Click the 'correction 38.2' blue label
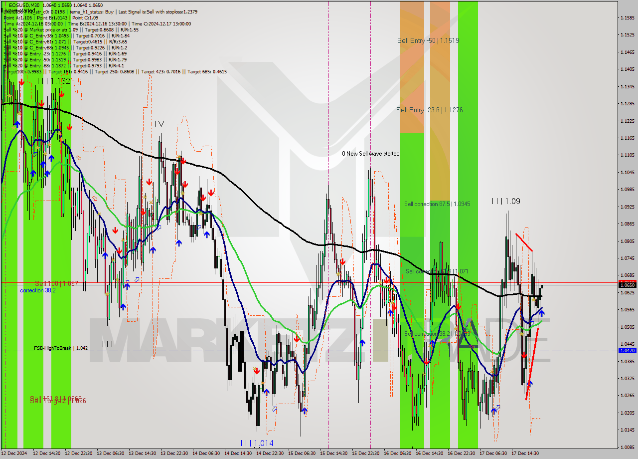This screenshot has width=638, height=459. point(38,290)
